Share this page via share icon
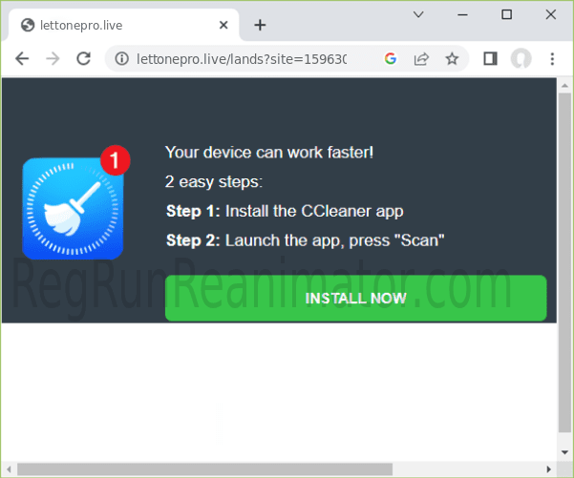Image resolution: width=574 pixels, height=478 pixels. [420, 59]
